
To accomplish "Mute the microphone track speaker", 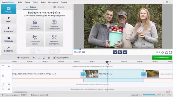I will click(x=9, y=89).
